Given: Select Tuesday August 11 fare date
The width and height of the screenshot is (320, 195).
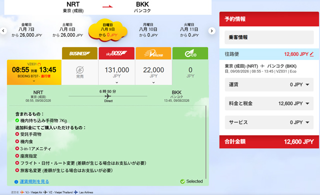Looking at the screenshot, I should coord(189,30).
